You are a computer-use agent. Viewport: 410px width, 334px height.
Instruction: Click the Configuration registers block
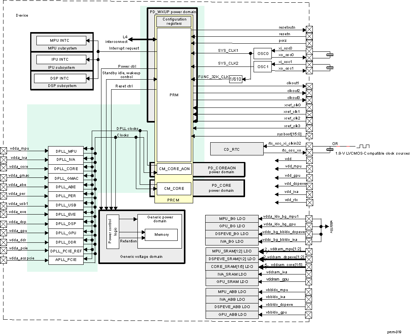tap(174, 22)
